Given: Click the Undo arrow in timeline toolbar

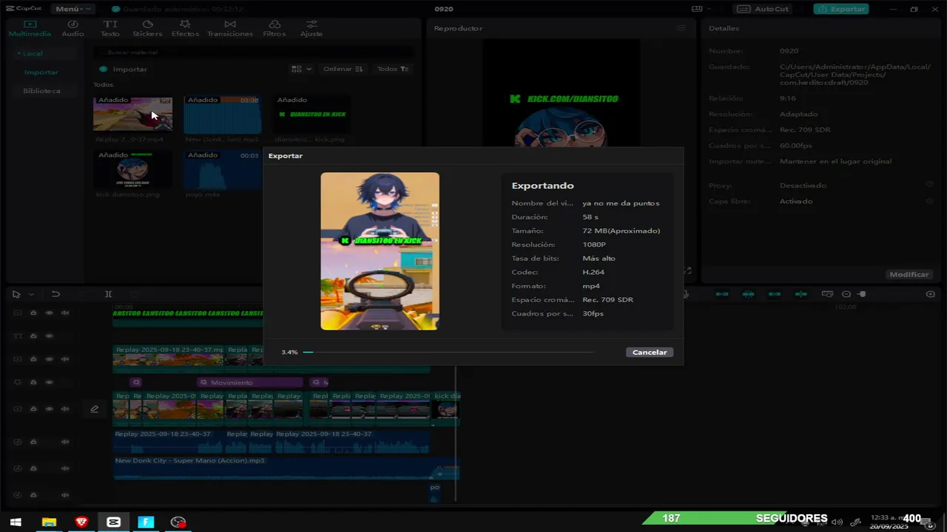Looking at the screenshot, I should pyautogui.click(x=55, y=294).
